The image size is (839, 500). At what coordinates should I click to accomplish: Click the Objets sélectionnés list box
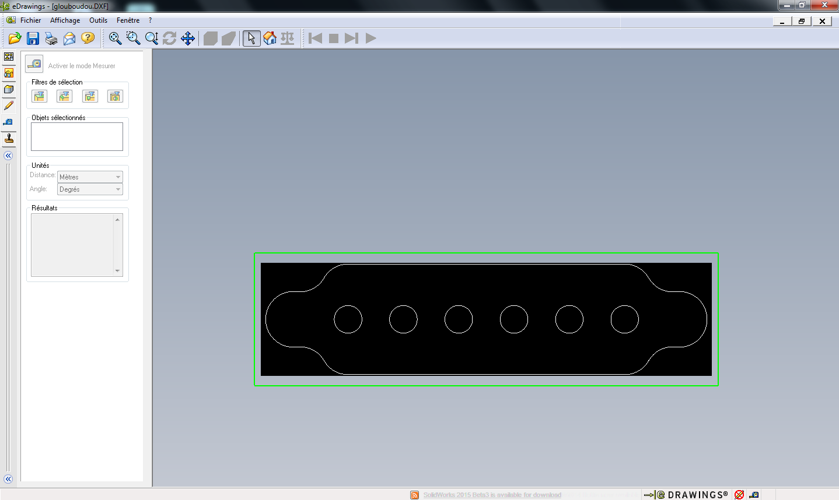(x=77, y=136)
